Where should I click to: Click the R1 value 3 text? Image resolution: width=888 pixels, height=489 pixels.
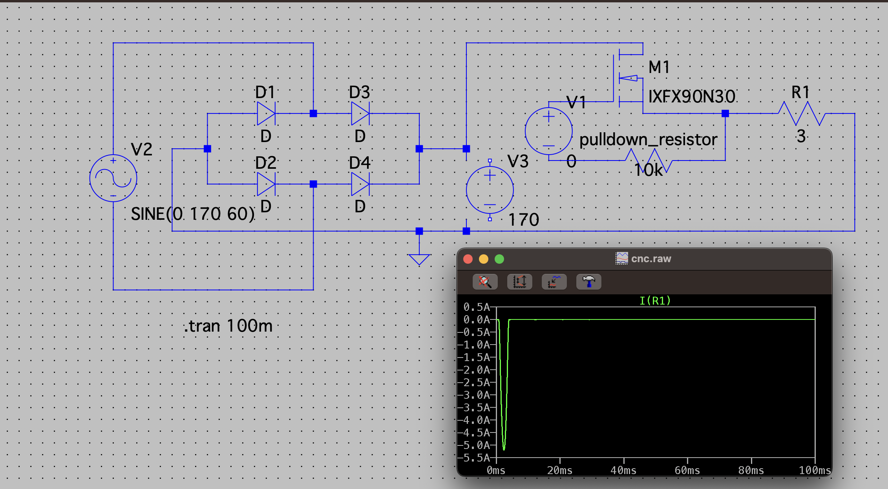click(801, 136)
